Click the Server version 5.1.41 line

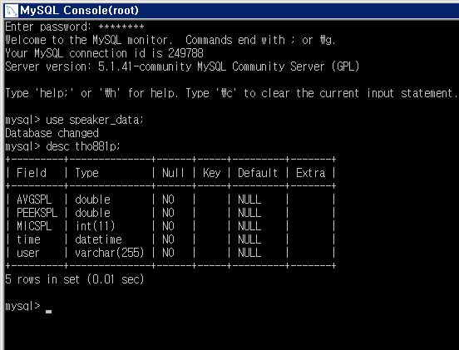[x=182, y=67]
